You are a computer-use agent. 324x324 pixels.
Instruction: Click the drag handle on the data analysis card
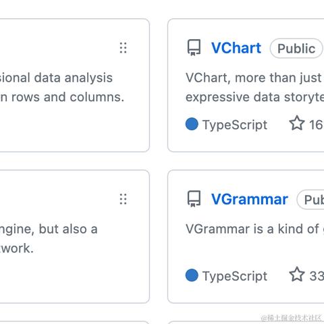(123, 48)
